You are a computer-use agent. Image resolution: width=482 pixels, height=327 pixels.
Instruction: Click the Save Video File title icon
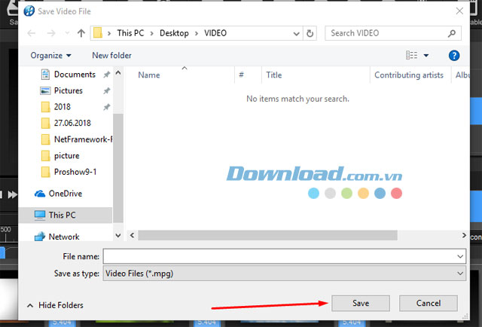[x=29, y=11]
